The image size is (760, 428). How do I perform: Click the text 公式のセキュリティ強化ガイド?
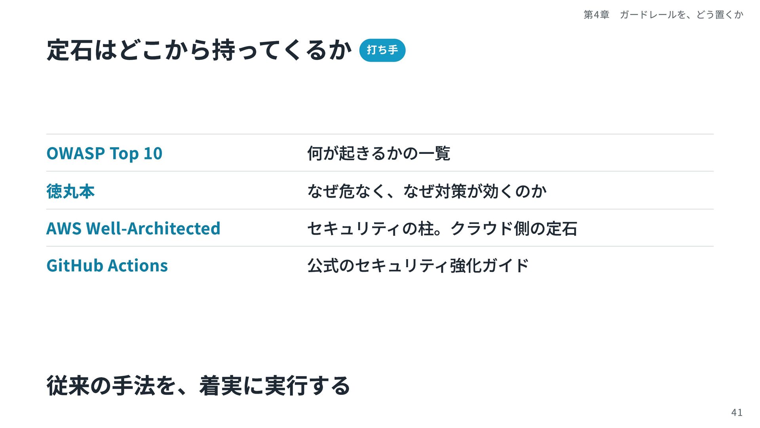(x=418, y=266)
